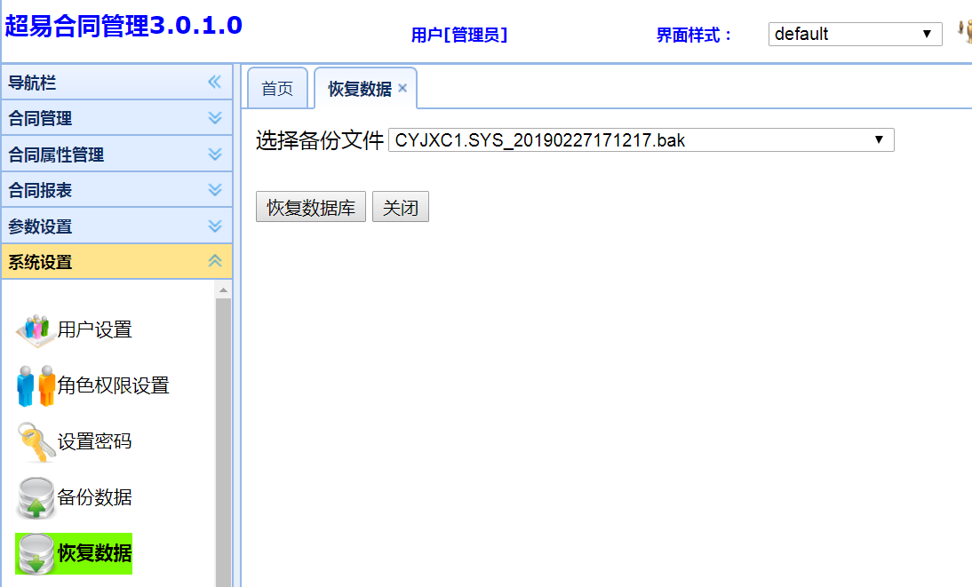Click the 关闭 button
972x587 pixels.
coord(400,208)
